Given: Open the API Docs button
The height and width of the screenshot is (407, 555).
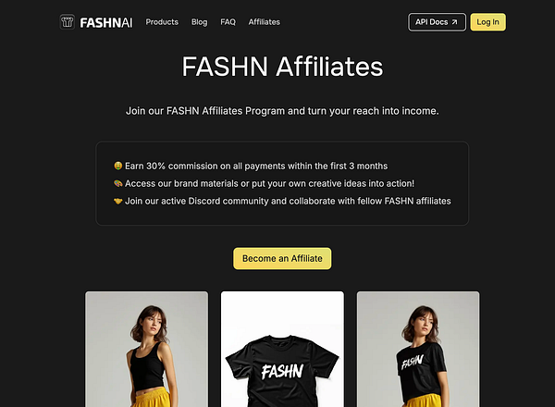Looking at the screenshot, I should click(x=437, y=22).
